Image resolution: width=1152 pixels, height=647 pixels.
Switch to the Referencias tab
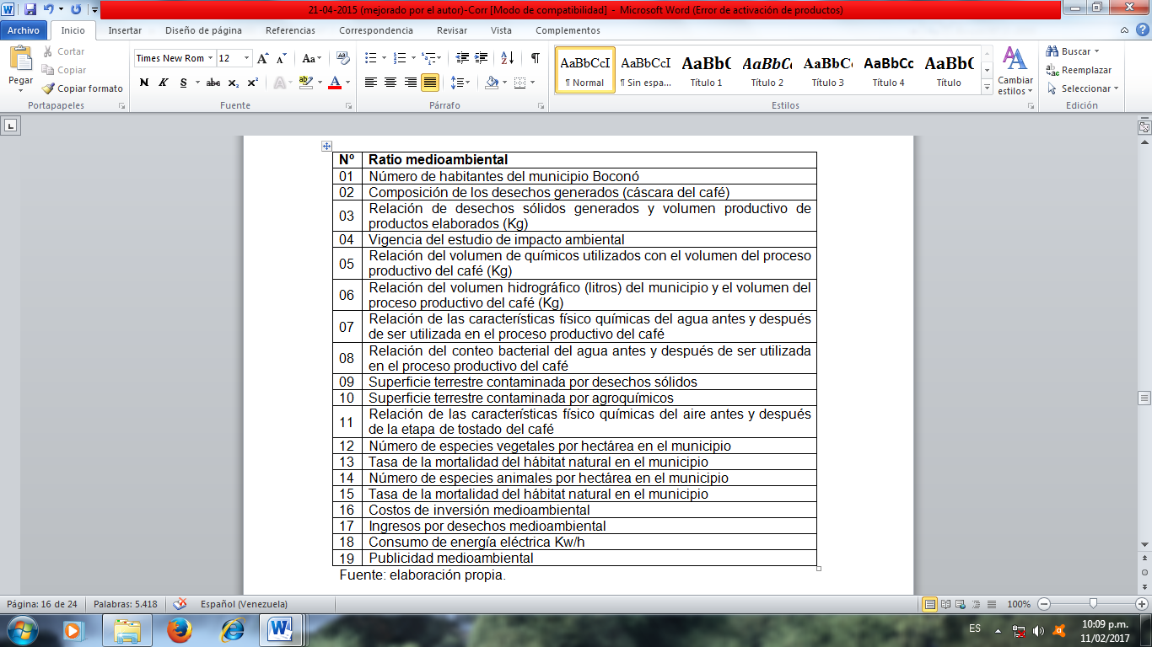[290, 30]
